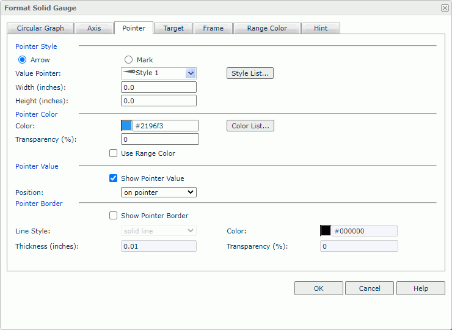Click the blue pointer color swatch
Image resolution: width=452 pixels, height=330 pixels.
(x=127, y=126)
